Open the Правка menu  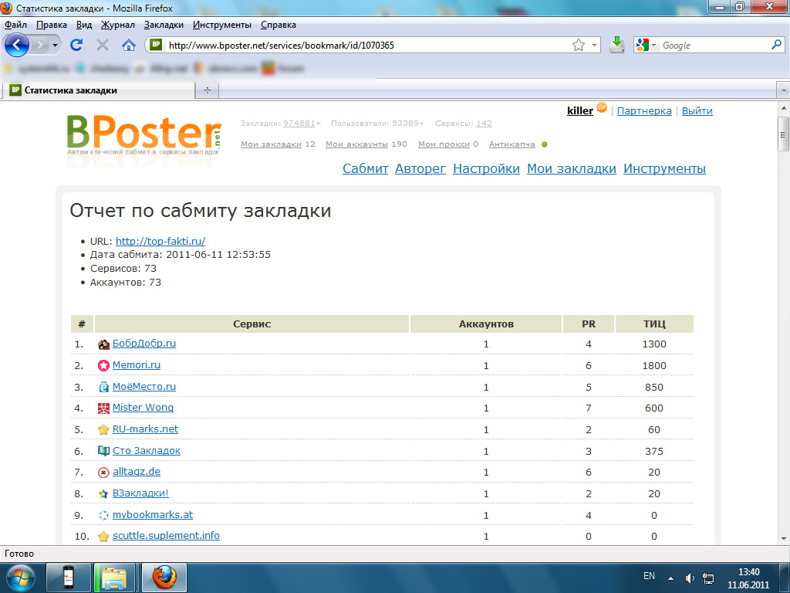click(x=52, y=25)
